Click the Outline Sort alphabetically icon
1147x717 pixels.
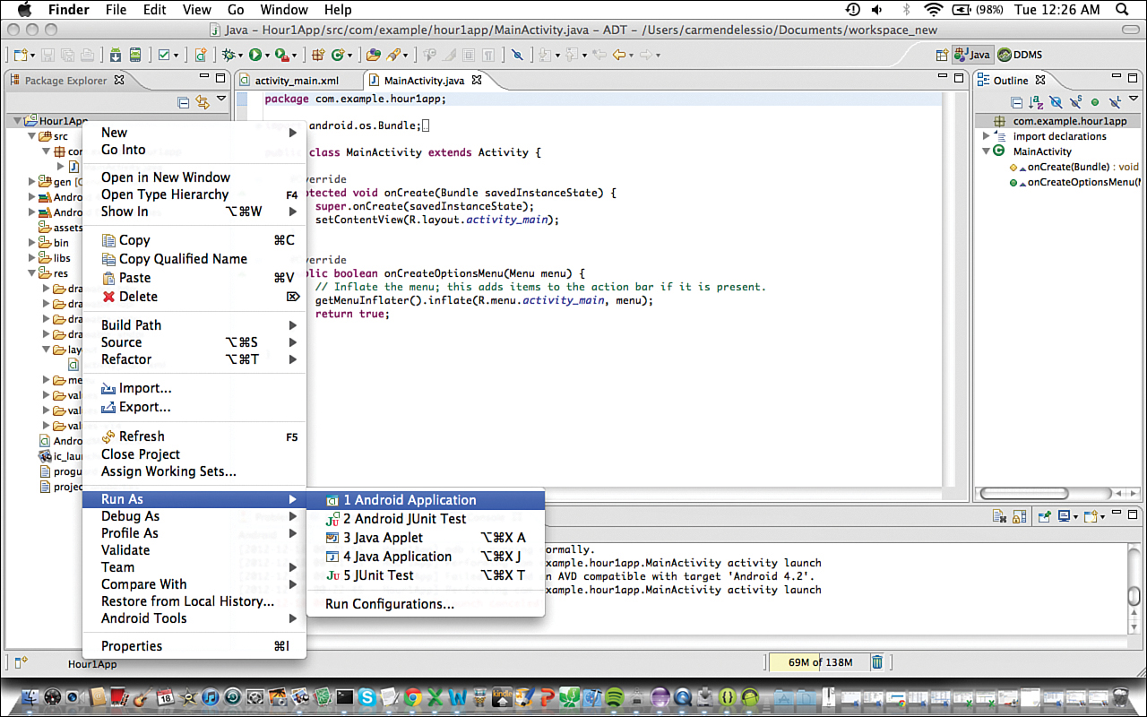(1037, 102)
